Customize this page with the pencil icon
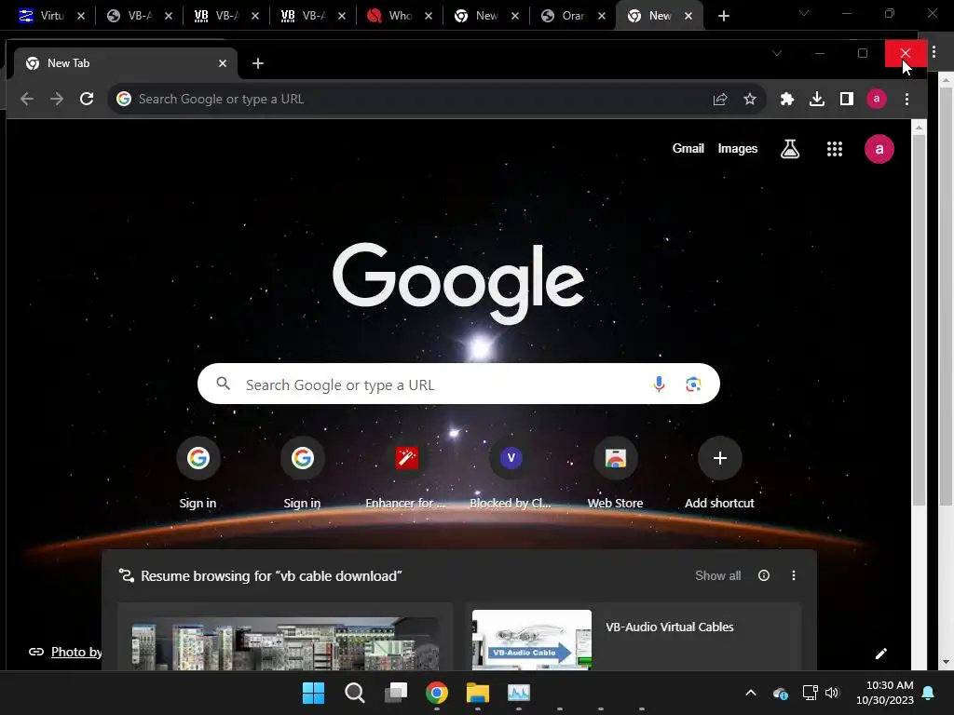The width and height of the screenshot is (954, 715). [881, 654]
